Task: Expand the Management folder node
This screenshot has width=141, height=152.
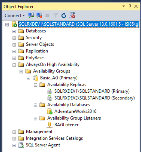Action: point(14,132)
